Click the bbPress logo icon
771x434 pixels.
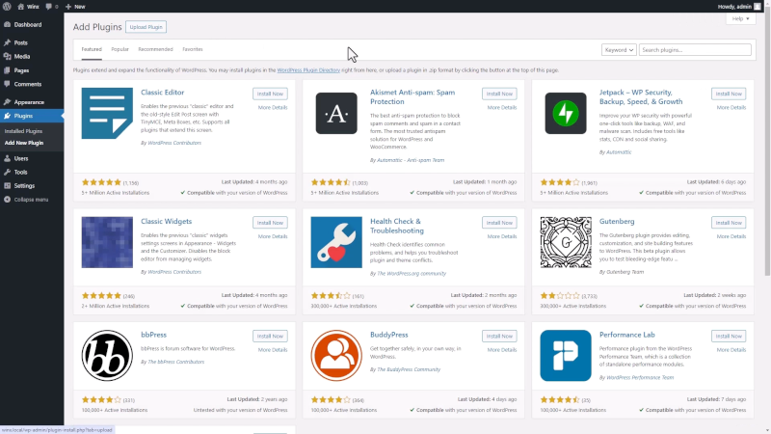107,355
